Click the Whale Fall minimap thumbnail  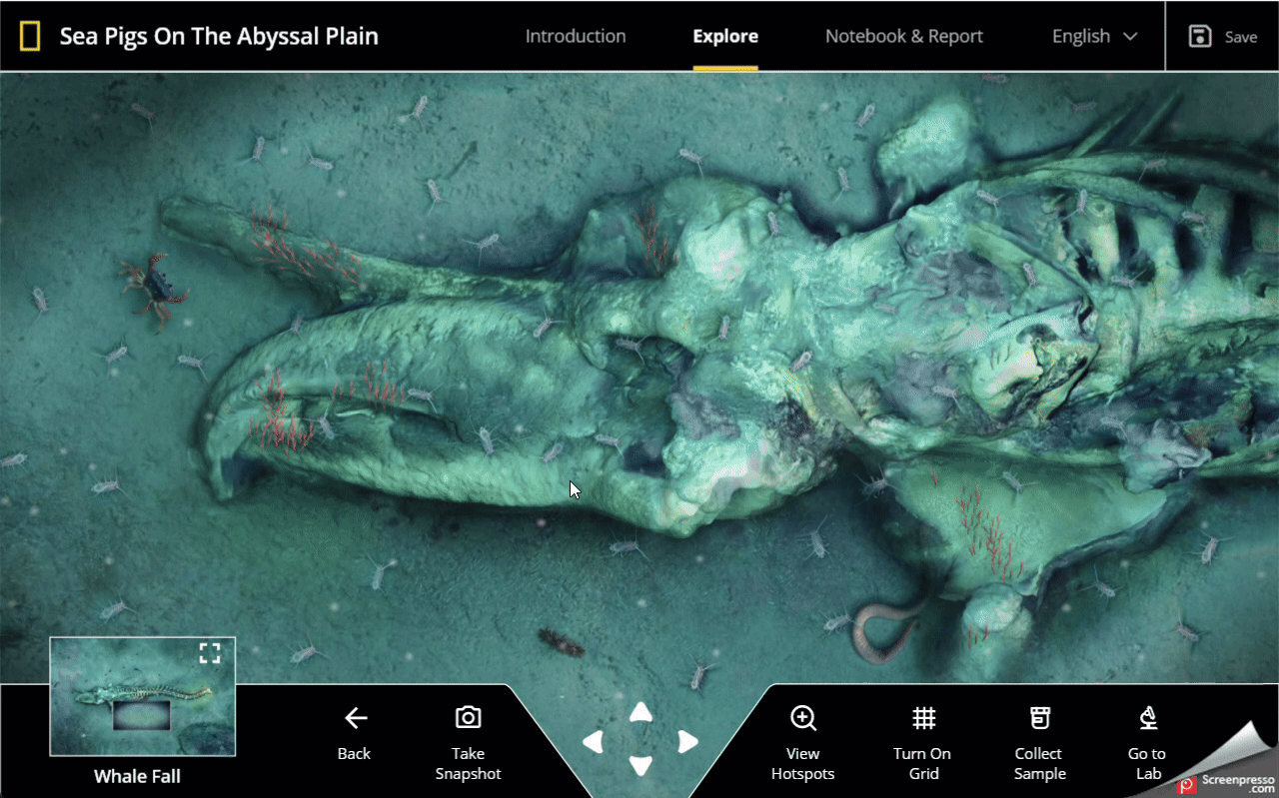[143, 696]
